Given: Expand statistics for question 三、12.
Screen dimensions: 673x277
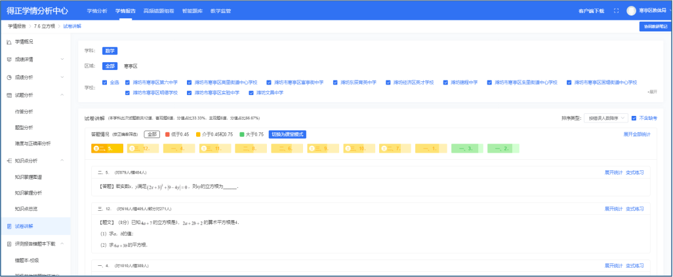Looking at the screenshot, I should click(613, 209).
